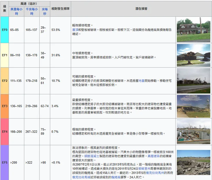
Task: Select the 65–85 mph cell
Action: pos(17,30)
